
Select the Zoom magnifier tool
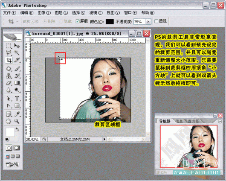click(x=17, y=121)
